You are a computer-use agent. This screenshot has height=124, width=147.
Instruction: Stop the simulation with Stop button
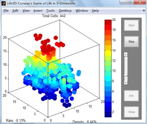(131, 42)
